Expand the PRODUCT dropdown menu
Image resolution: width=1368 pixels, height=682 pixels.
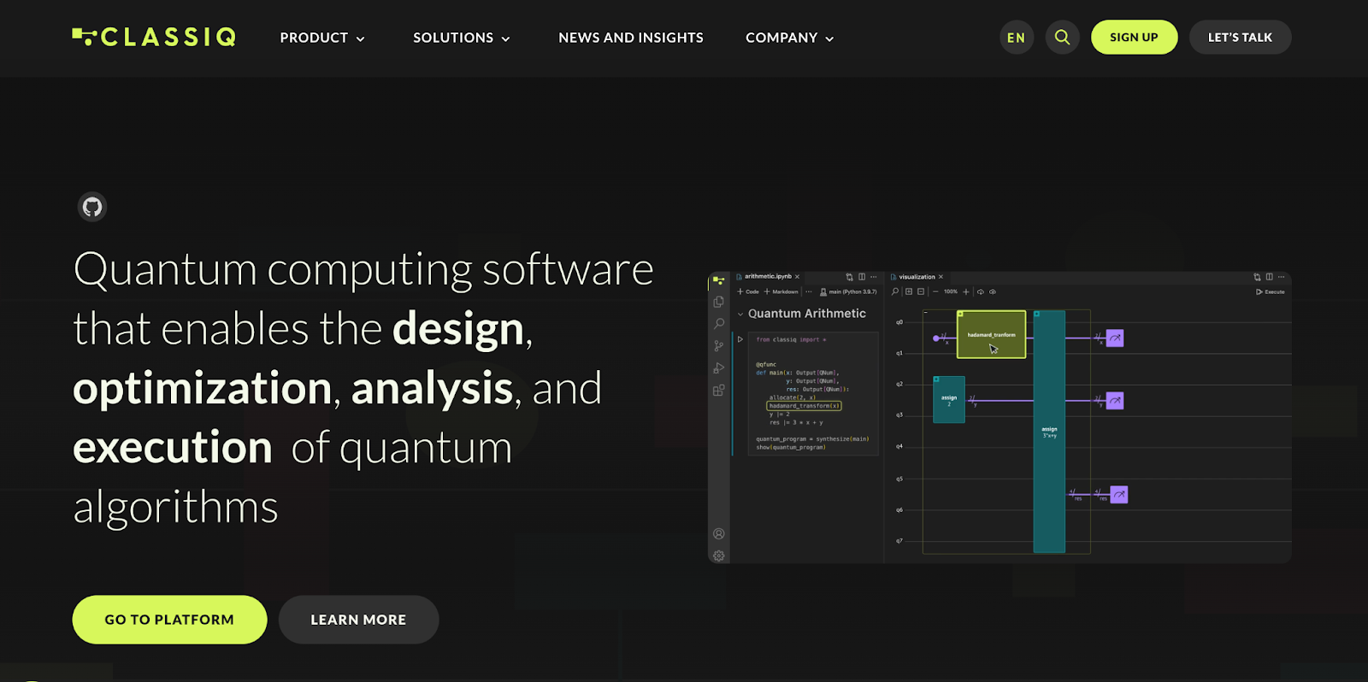(x=322, y=38)
